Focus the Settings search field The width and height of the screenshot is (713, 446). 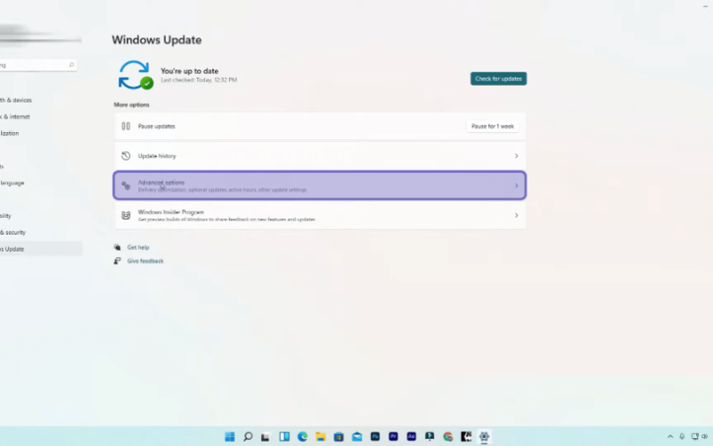click(x=37, y=65)
